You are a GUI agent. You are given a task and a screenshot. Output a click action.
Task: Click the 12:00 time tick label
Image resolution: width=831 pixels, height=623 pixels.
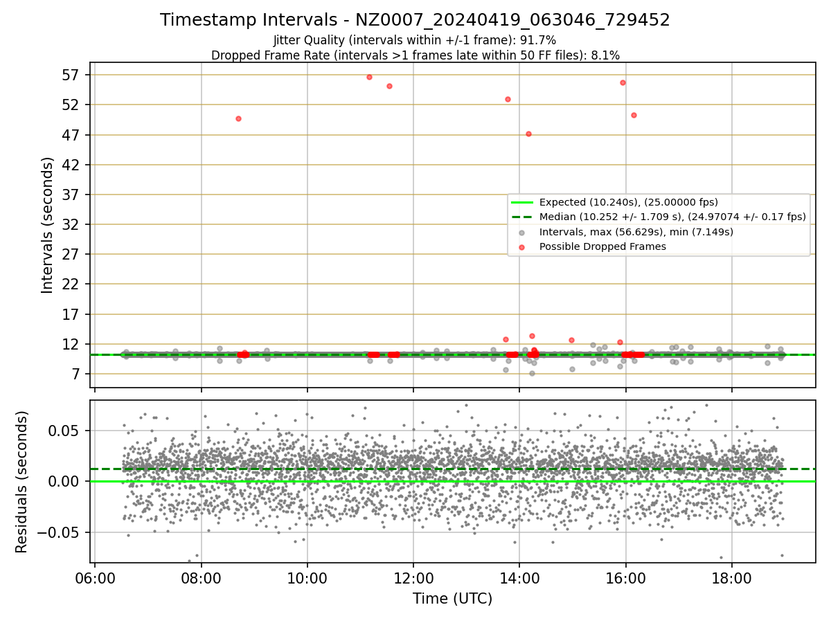coord(413,578)
